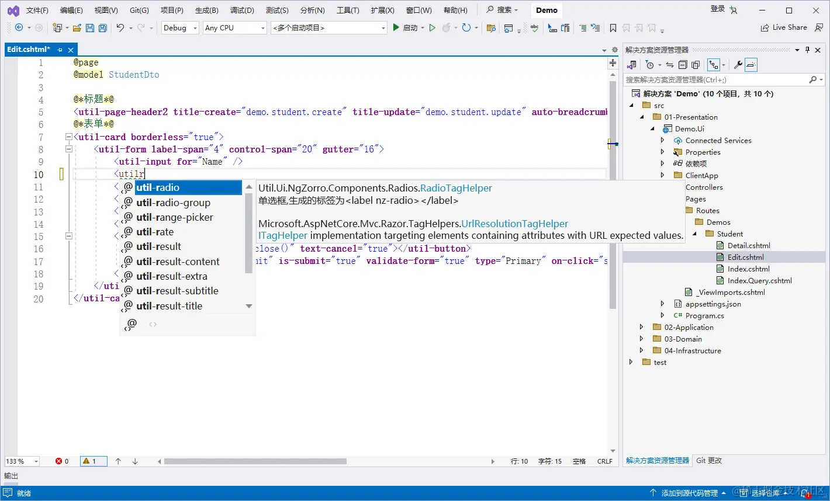Click the editor horizontal scrollbar thumb
The image size is (830, 501).
tap(255, 461)
